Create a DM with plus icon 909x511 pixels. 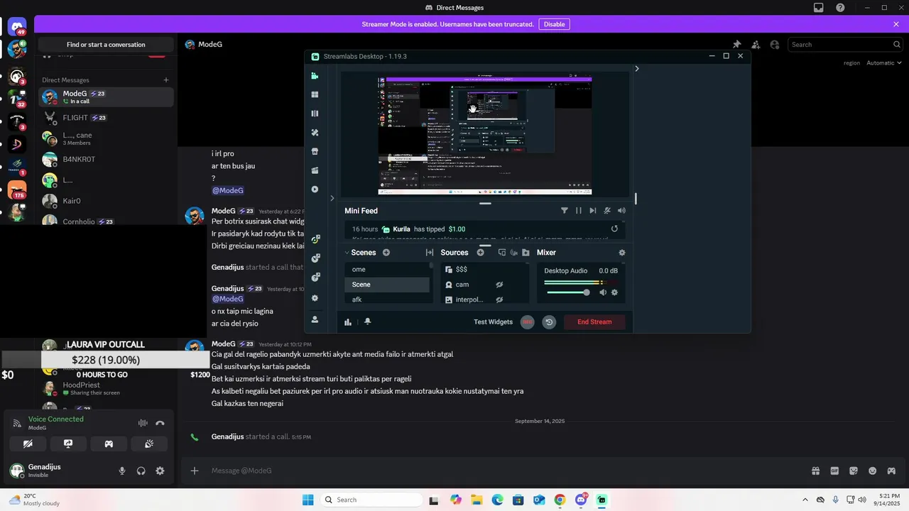click(x=166, y=80)
